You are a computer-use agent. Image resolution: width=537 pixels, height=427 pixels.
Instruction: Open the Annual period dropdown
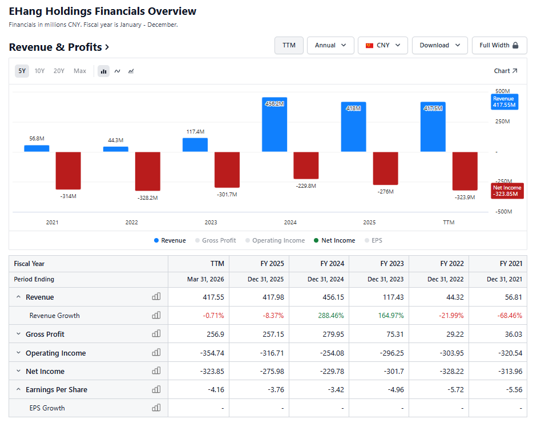(330, 45)
